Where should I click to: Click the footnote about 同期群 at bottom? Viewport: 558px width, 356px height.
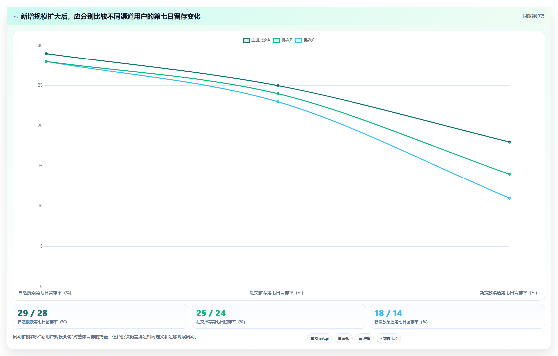pyautogui.click(x=105, y=337)
